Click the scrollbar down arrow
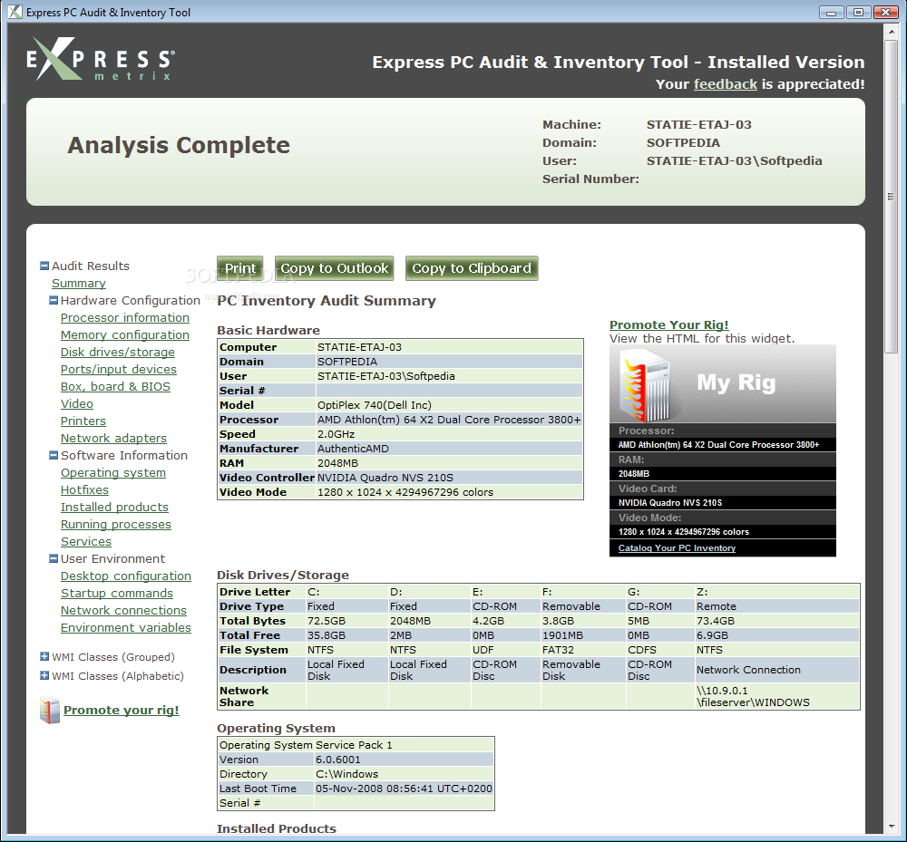The image size is (907, 842). 891,827
